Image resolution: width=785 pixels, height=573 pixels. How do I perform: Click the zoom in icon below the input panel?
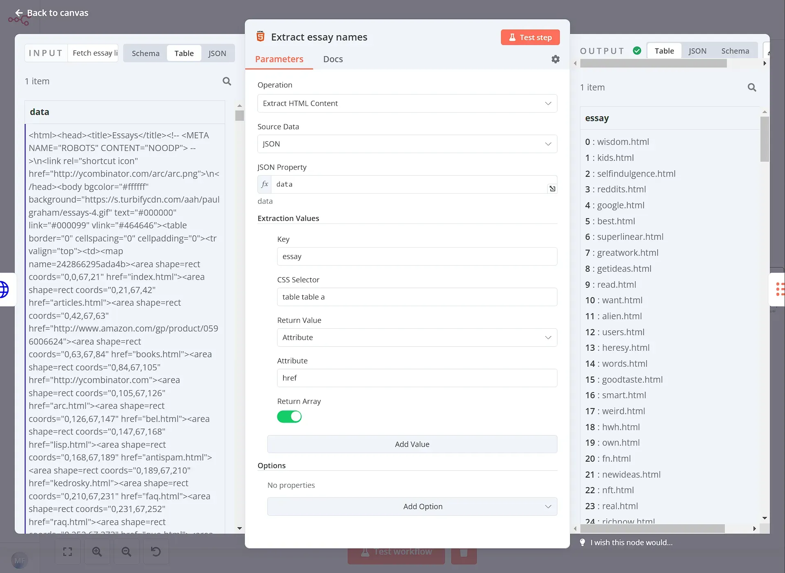click(97, 551)
